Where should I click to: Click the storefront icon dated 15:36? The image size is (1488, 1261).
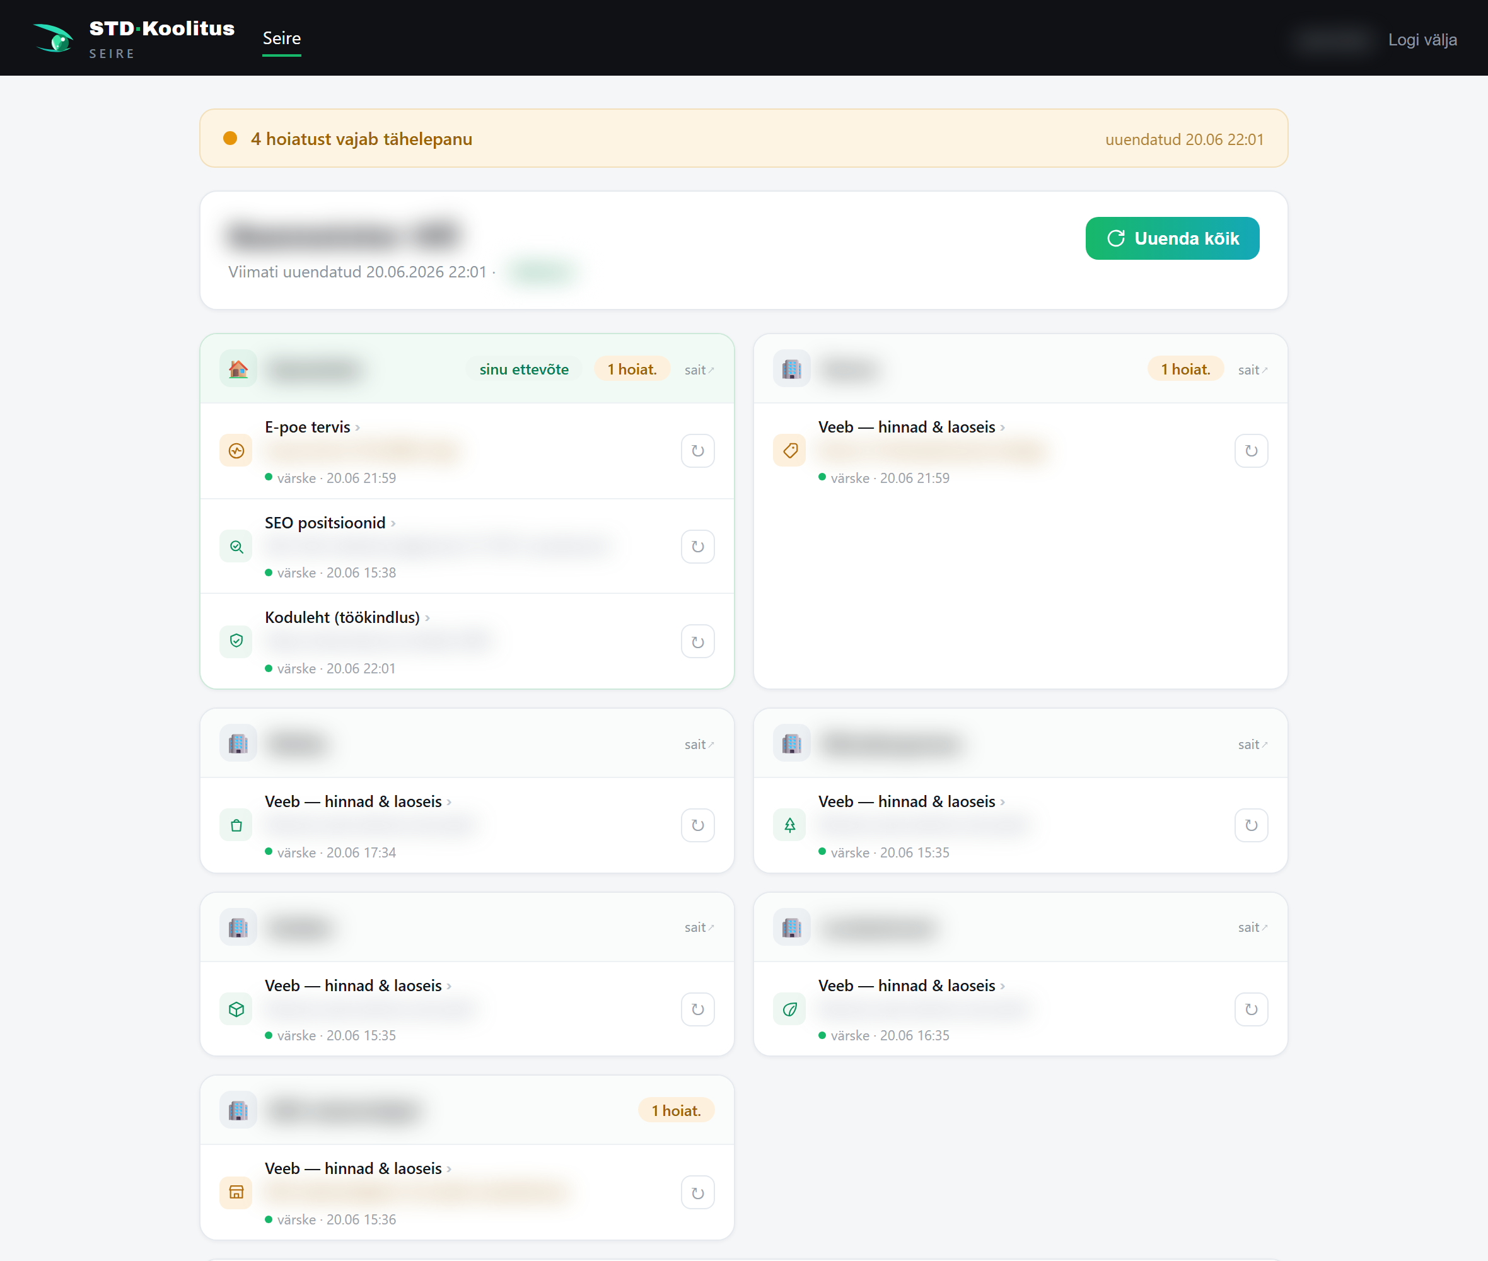(x=236, y=1192)
